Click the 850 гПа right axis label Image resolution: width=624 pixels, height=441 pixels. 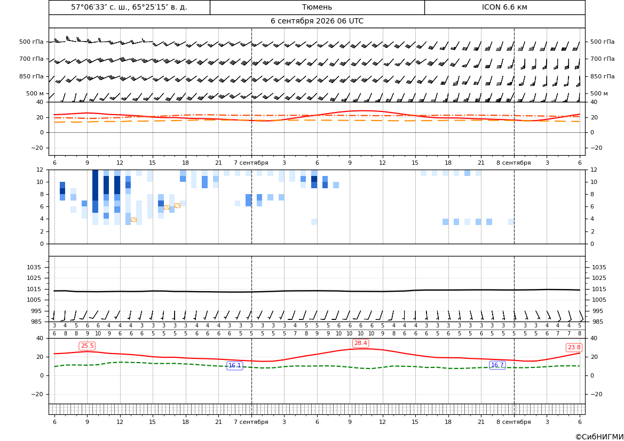tap(603, 76)
